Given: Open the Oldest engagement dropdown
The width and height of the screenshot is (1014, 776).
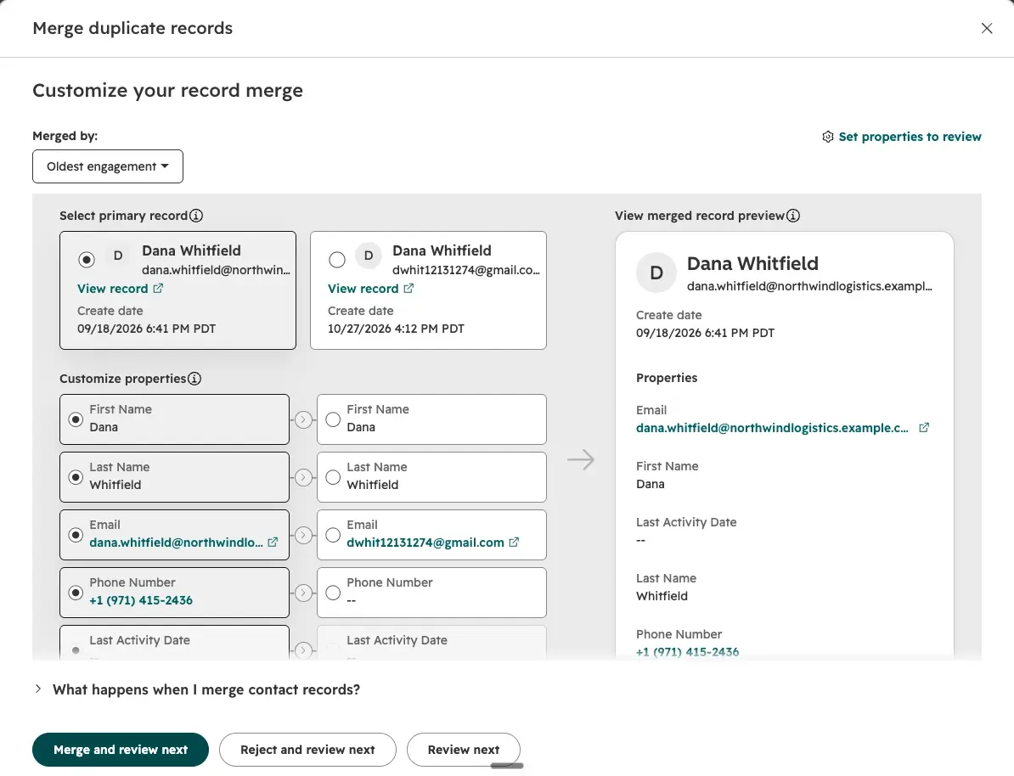Looking at the screenshot, I should (108, 166).
